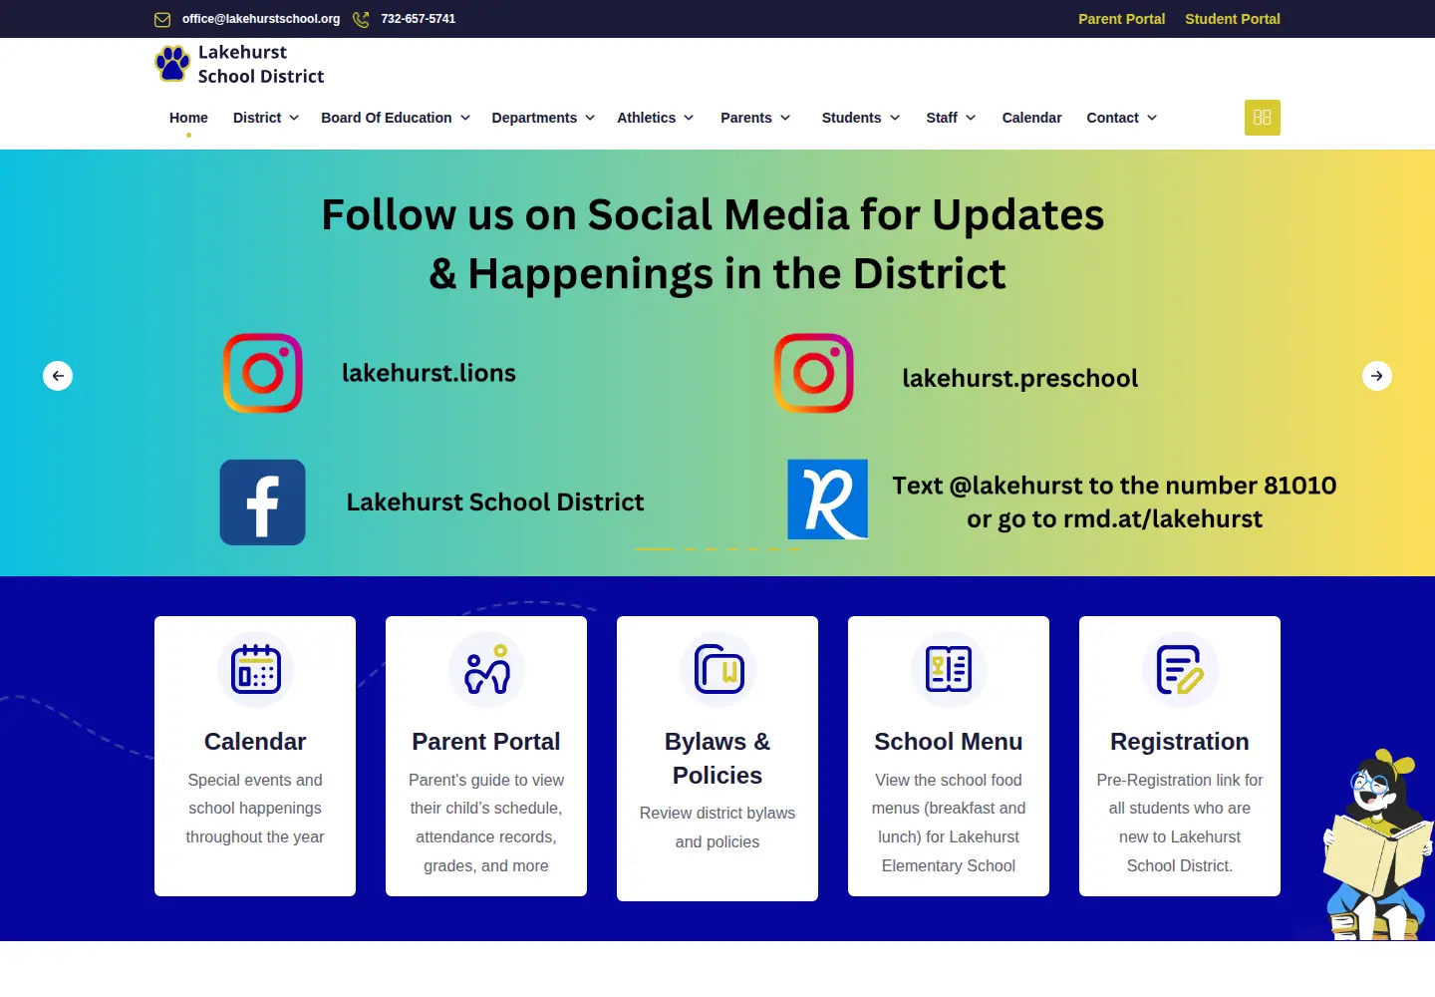1435x997 pixels.
Task: Click the lakehurst.lions Instagram icon
Action: click(263, 373)
